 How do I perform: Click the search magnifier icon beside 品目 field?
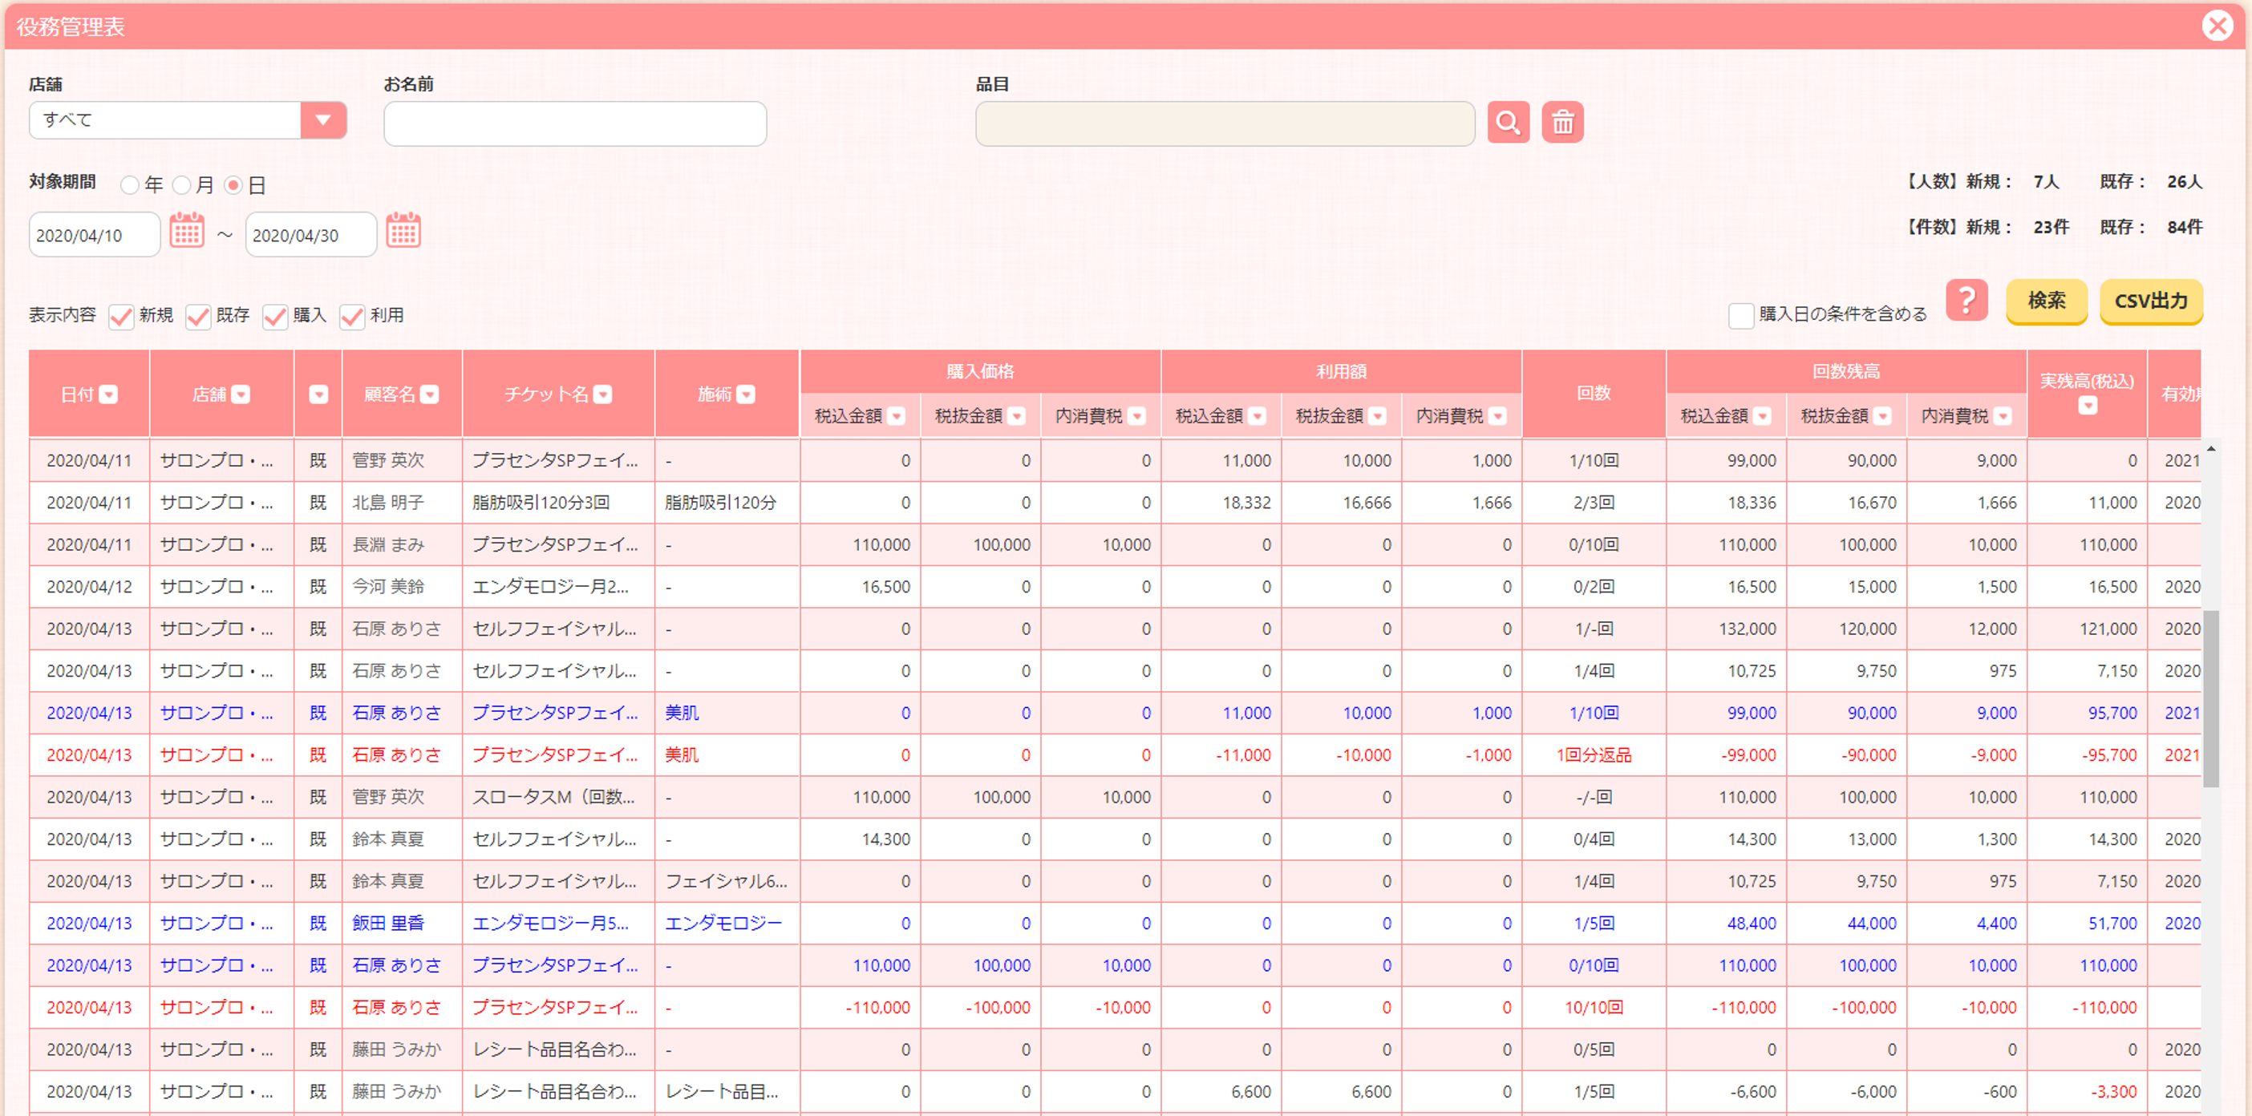point(1508,123)
